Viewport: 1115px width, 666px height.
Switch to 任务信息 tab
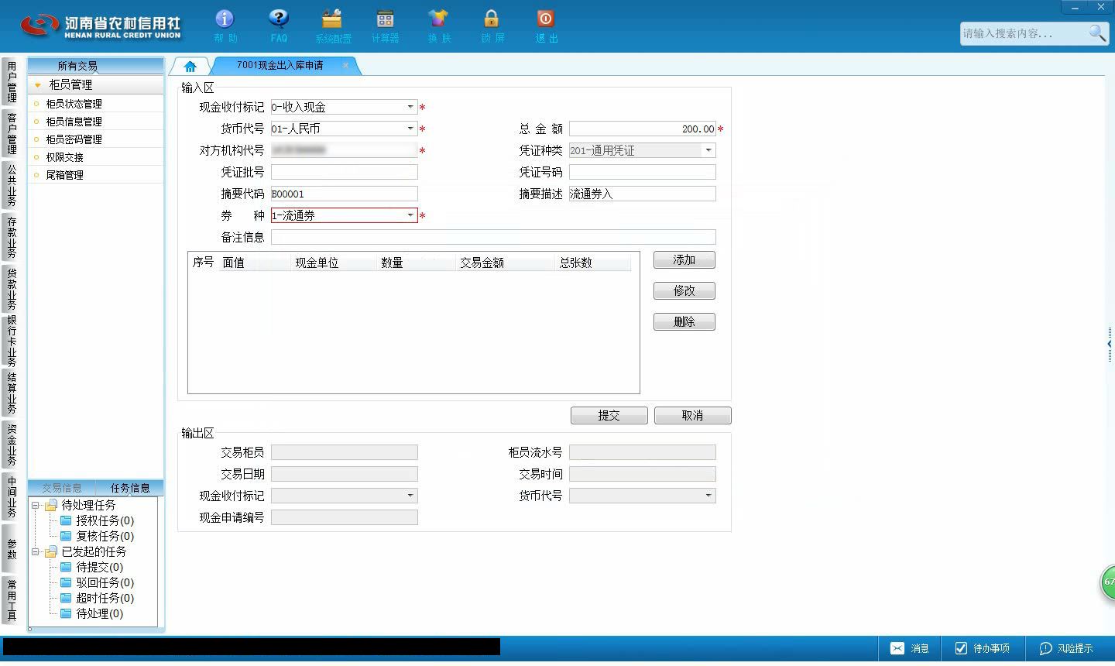[x=130, y=488]
